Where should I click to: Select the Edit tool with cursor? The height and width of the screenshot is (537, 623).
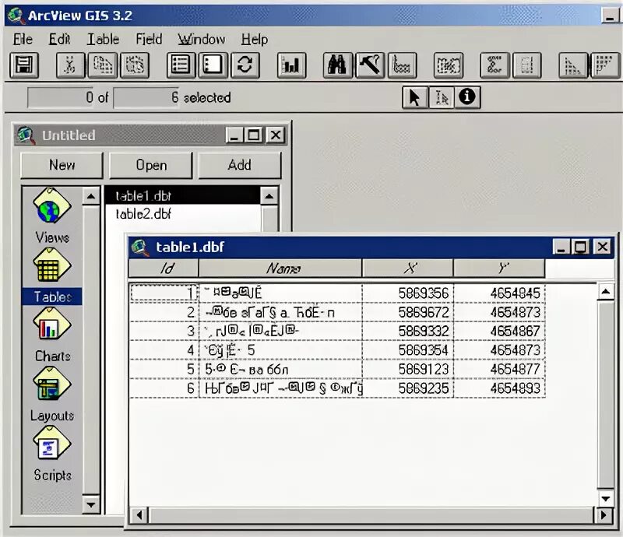(441, 97)
